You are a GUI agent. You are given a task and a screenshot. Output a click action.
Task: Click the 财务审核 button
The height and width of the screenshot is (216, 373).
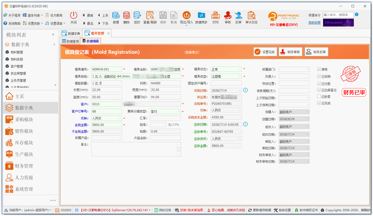[x=291, y=52]
